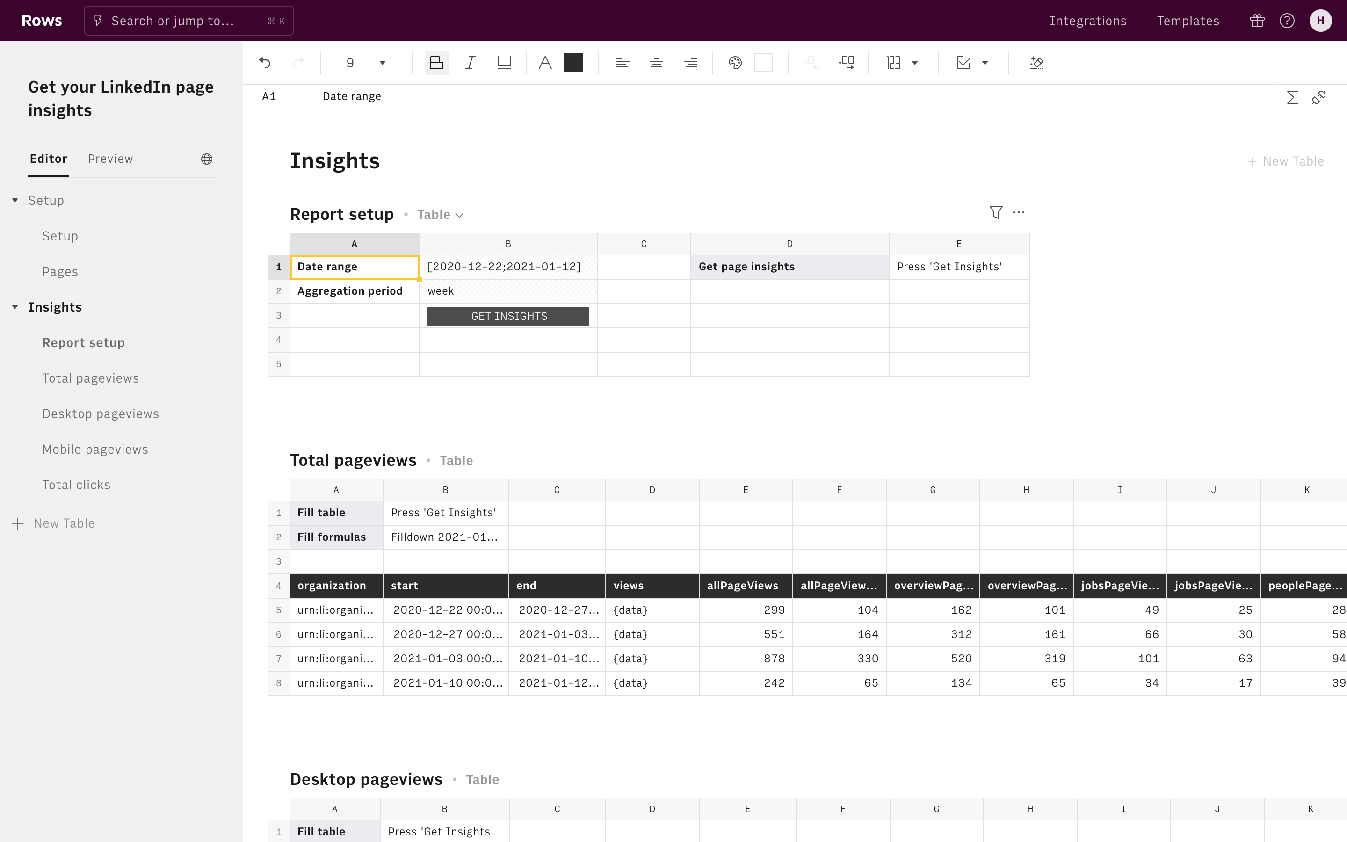The height and width of the screenshot is (842, 1347).
Task: Open the text color tool
Action: [x=545, y=63]
